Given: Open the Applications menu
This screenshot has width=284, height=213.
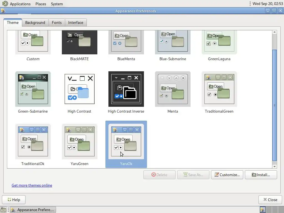Looking at the screenshot, I should (20, 4).
